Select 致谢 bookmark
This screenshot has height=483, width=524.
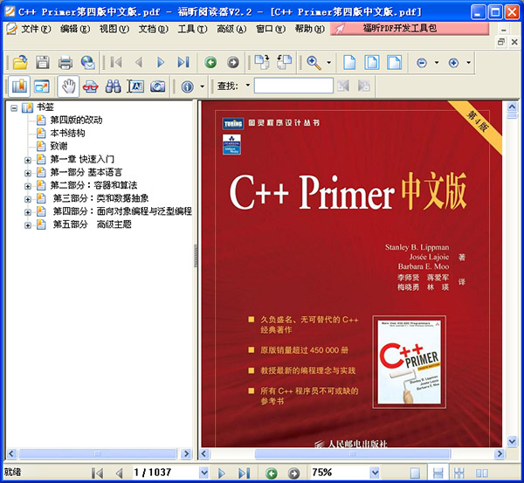pyautogui.click(x=59, y=146)
